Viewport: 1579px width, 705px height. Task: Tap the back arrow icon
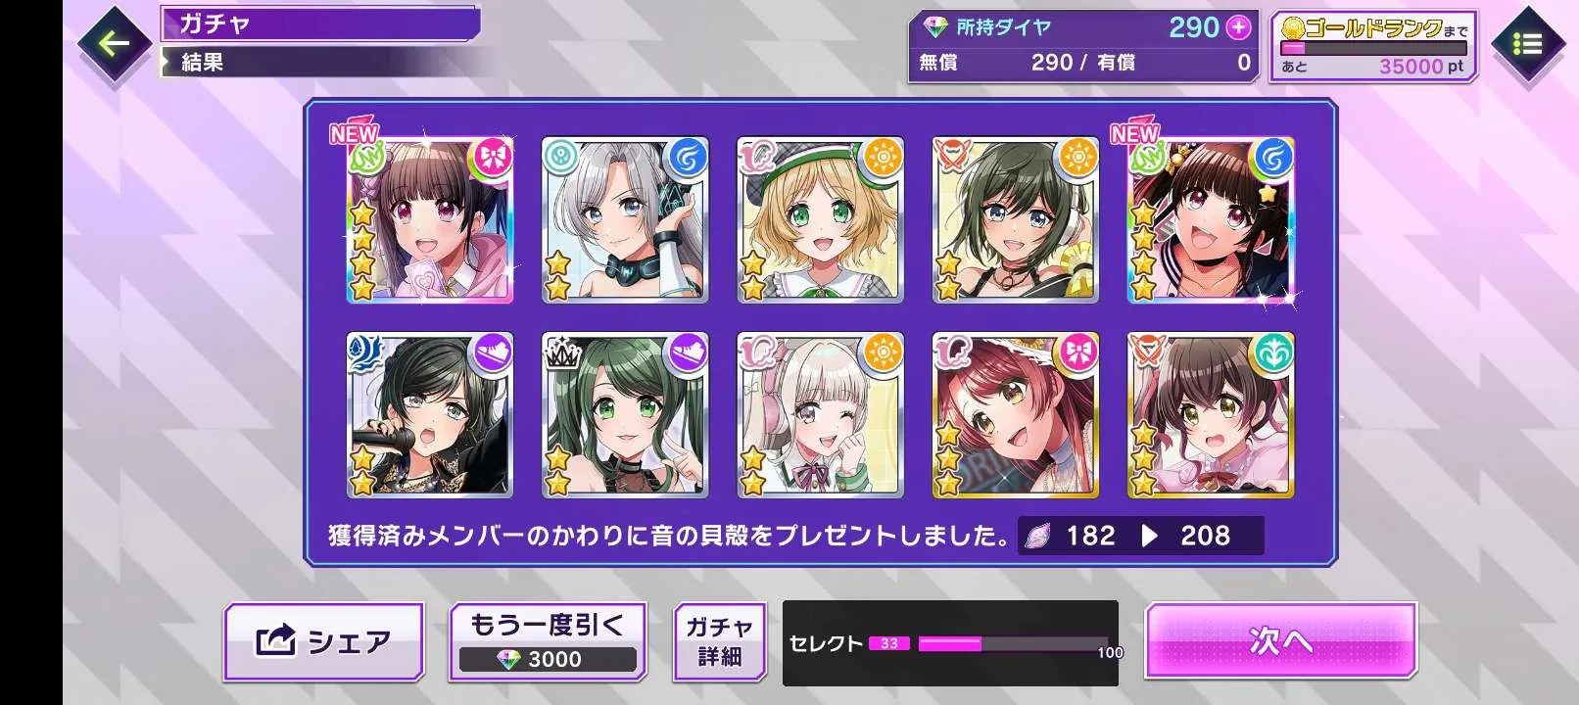pos(114,43)
